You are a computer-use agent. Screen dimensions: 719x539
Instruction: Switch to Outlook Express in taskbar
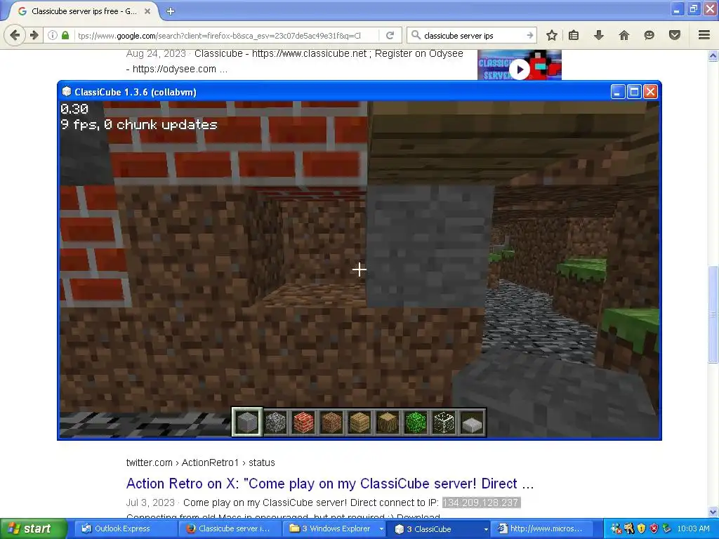[125, 529]
